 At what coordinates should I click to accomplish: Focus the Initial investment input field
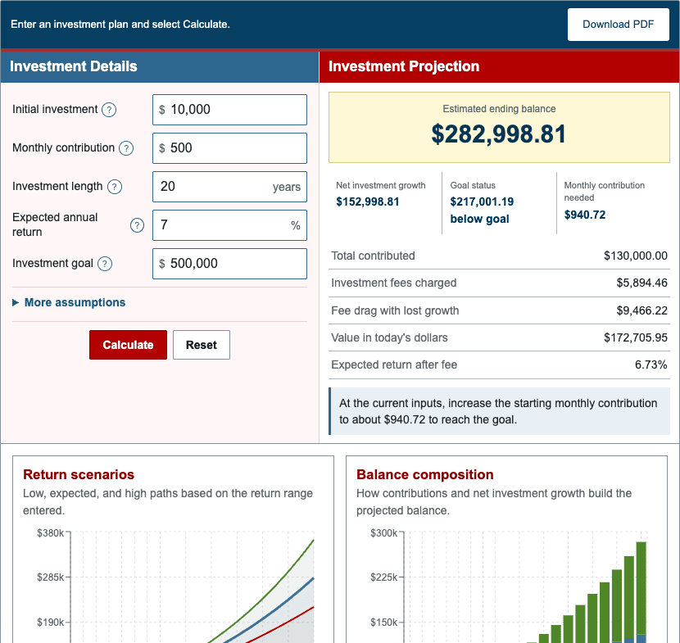(229, 110)
